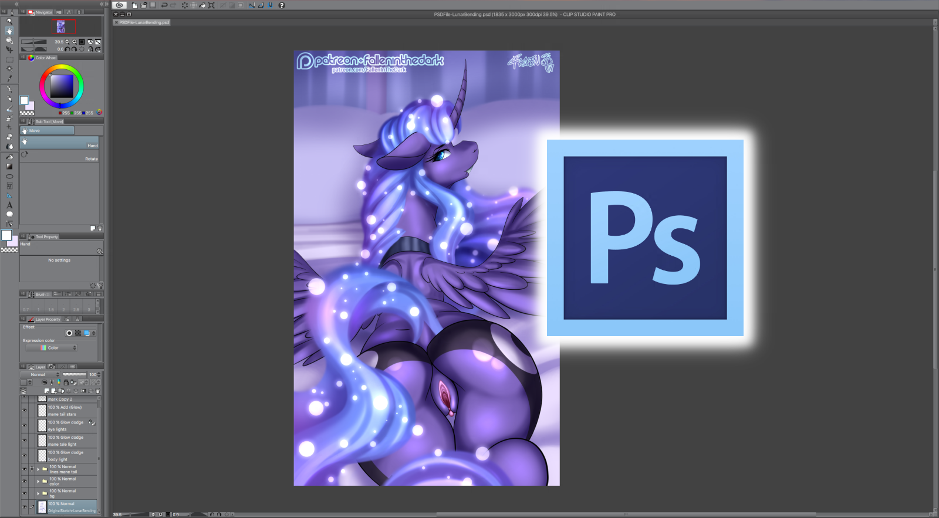Create a new file from command bar
939x518 pixels.
pos(134,5)
